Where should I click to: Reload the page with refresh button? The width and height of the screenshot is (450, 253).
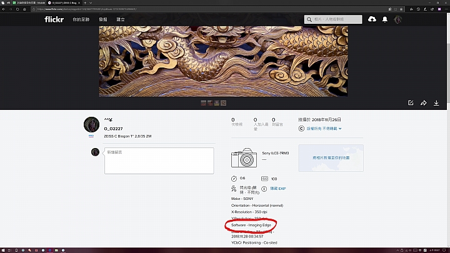[17, 9]
